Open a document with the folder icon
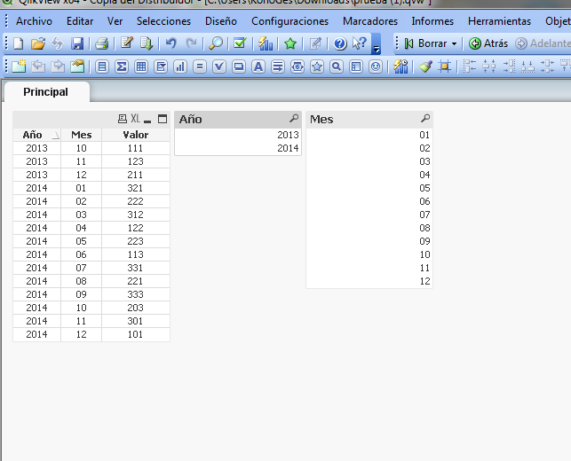This screenshot has height=461, width=571. tap(38, 43)
